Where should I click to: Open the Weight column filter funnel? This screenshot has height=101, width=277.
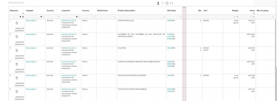234,17
